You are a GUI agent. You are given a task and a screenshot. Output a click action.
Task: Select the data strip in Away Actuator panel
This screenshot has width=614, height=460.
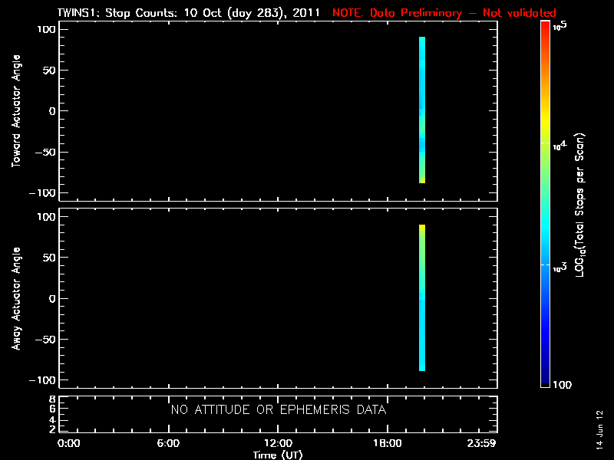(422, 297)
